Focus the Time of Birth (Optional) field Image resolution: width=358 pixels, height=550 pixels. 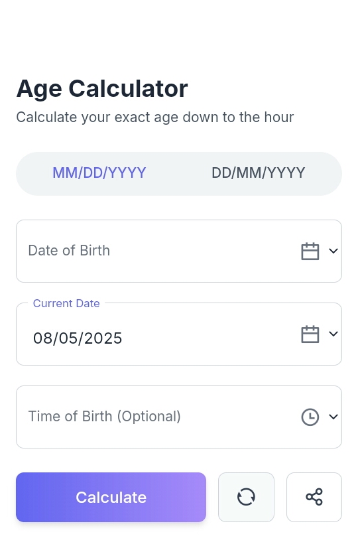click(179, 417)
